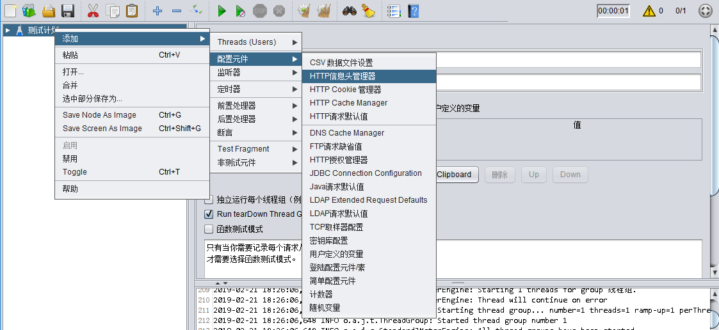The width and height of the screenshot is (719, 330).
Task: Click the Up button
Action: (x=534, y=174)
